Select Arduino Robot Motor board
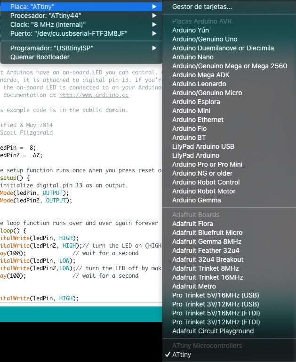The width and height of the screenshot is (296, 362). [x=204, y=191]
